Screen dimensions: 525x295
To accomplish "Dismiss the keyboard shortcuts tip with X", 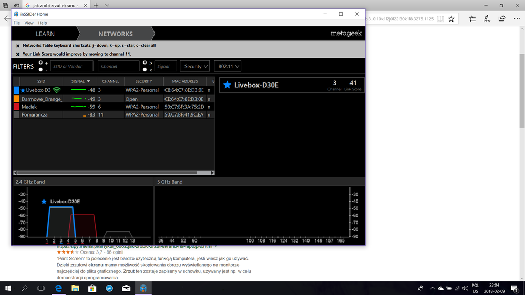I will pos(17,46).
